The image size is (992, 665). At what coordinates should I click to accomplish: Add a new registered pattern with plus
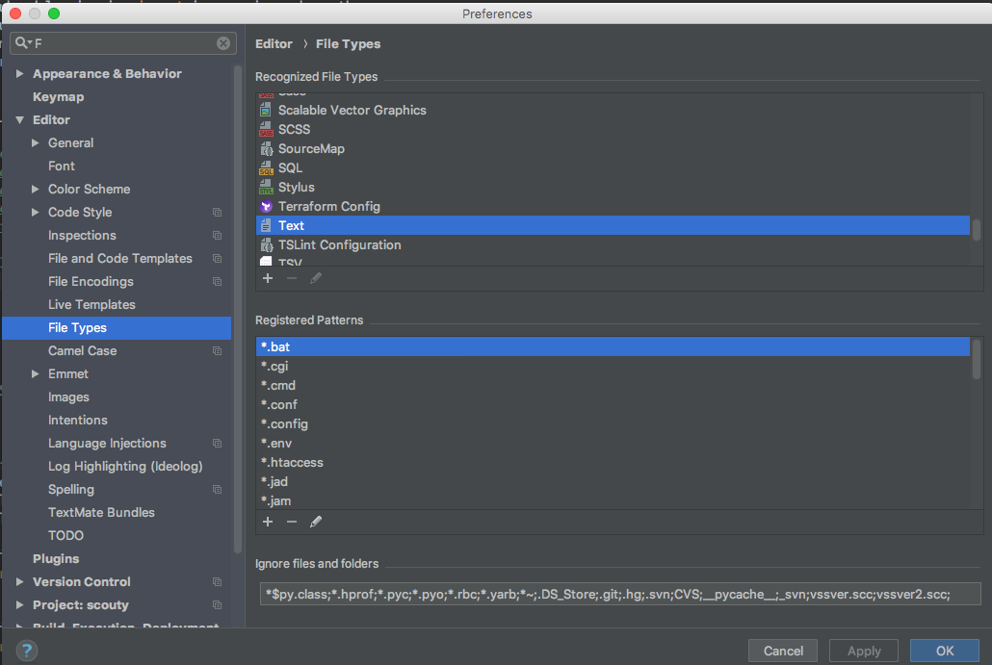tap(268, 522)
